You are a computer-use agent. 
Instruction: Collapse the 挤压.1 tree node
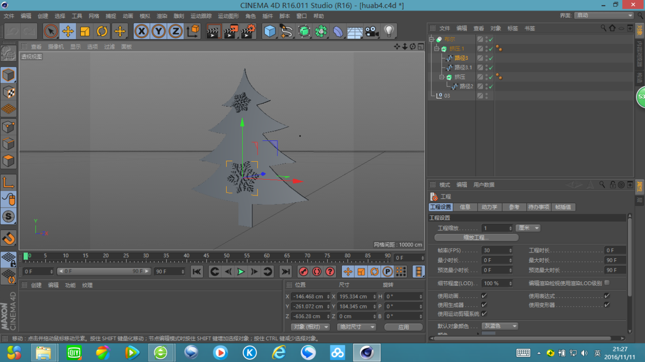437,49
